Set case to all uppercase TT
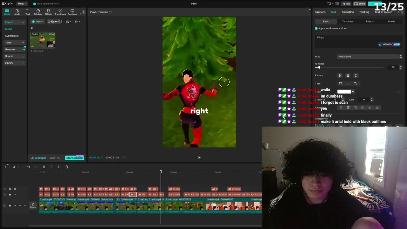Screen dimensions: 407x229 340,84
